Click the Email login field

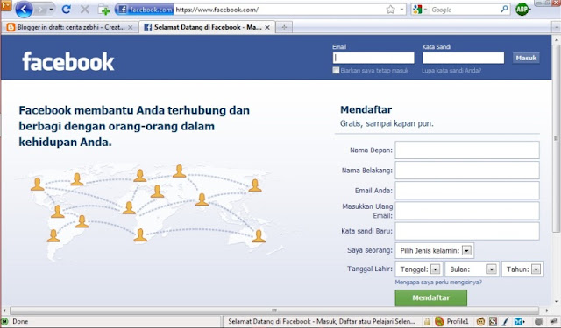[x=373, y=58]
